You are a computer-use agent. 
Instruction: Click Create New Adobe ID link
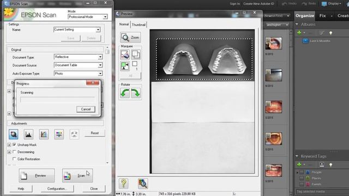pos(258,4)
